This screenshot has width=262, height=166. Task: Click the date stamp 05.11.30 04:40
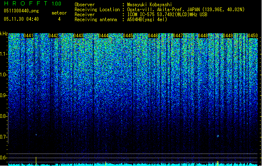click(x=21, y=19)
